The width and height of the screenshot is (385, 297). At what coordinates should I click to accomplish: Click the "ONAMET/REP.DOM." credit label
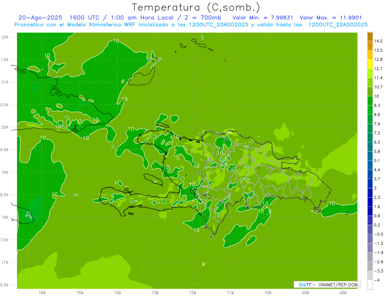tap(338, 285)
